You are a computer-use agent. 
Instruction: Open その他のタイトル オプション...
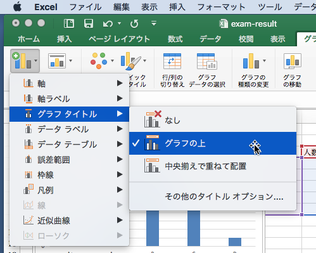tap(213, 197)
